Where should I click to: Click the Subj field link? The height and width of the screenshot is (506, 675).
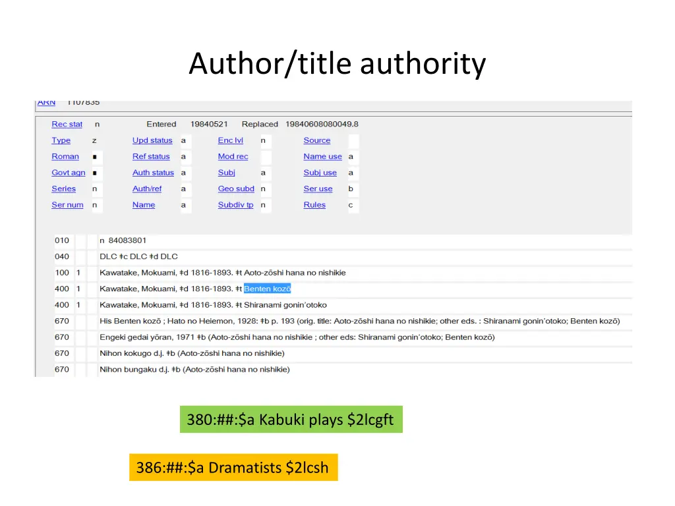coord(226,173)
